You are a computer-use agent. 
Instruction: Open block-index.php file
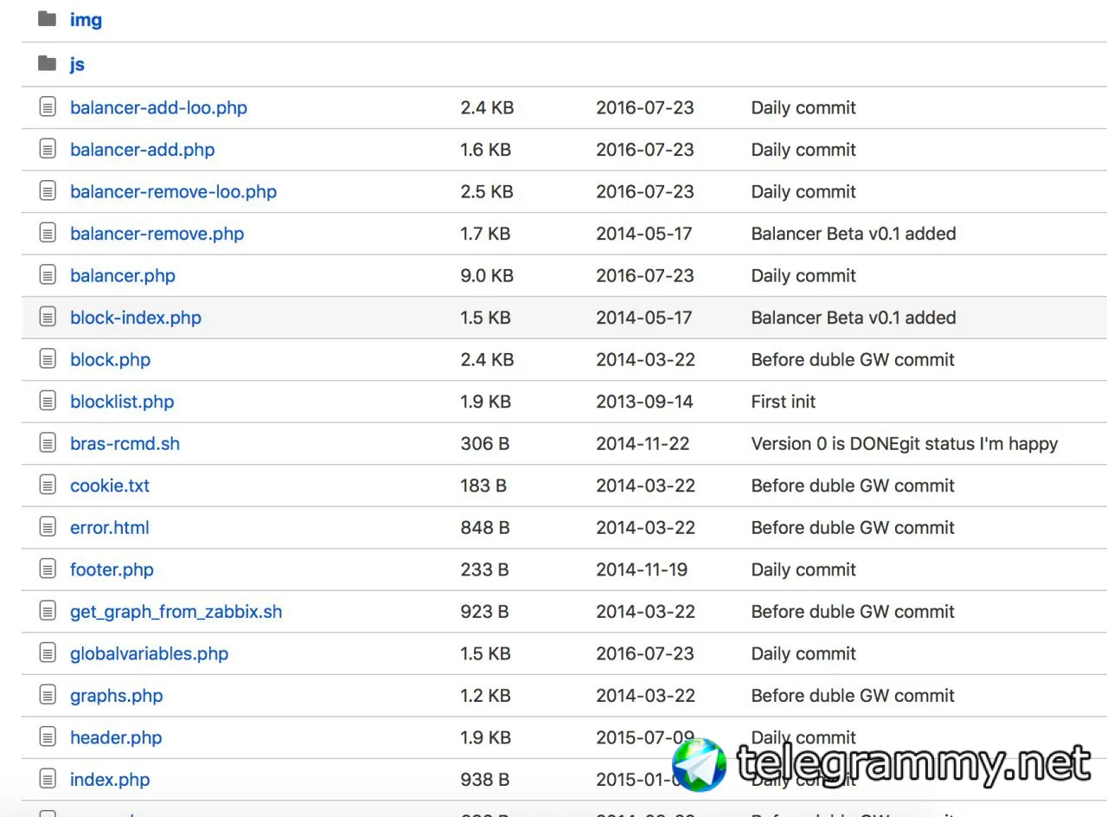(x=135, y=318)
